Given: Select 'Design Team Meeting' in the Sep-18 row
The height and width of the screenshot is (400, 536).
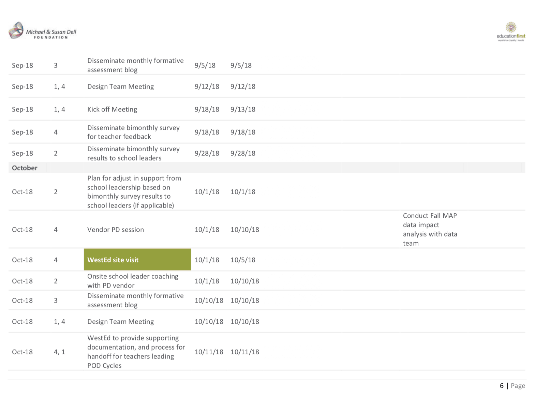Looking at the screenshot, I should [120, 87].
